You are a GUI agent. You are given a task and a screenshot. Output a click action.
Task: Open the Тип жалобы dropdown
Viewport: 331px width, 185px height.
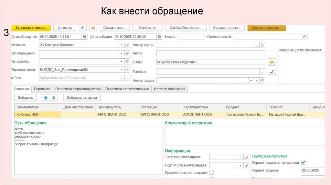(x=122, y=62)
